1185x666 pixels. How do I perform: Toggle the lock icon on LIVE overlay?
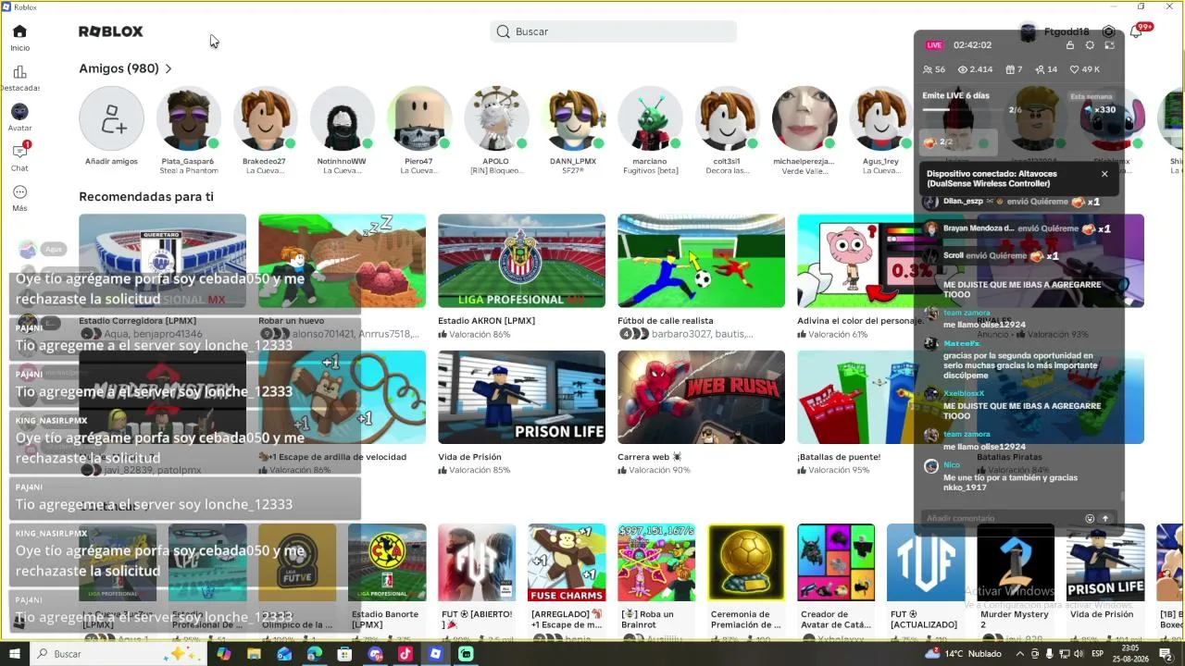coord(1070,45)
